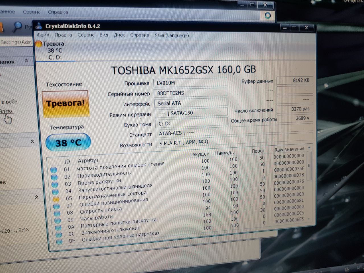Click the scroll-up arrow of the attribute list

pos(309,148)
